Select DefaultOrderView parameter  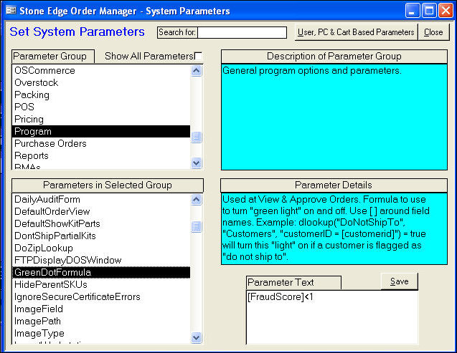[101, 212]
